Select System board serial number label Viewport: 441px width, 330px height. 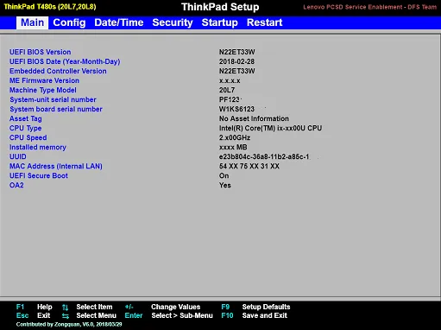coord(56,109)
